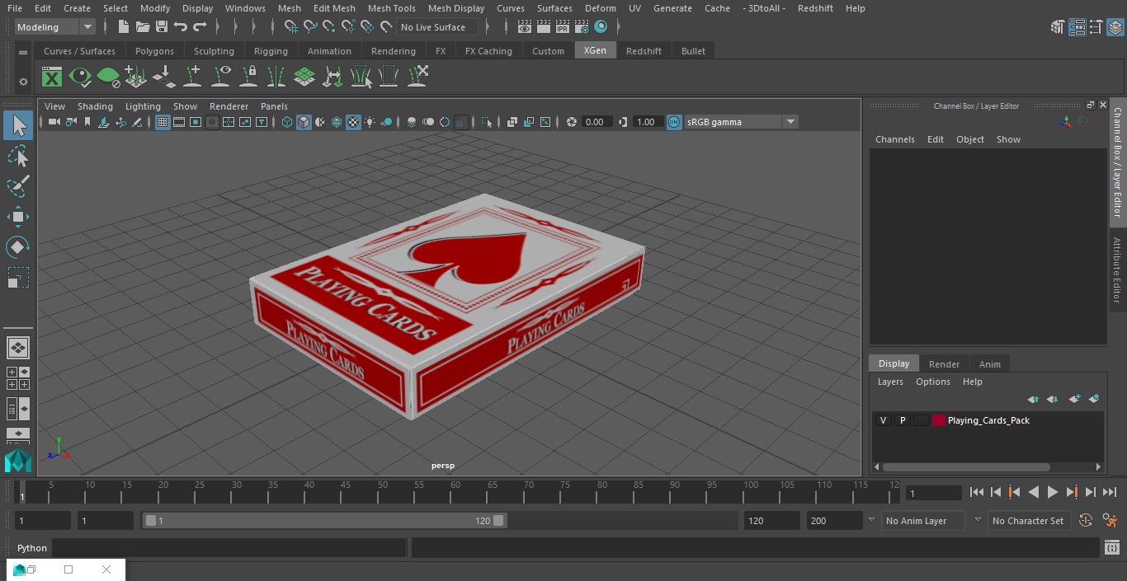Open render settings icon
This screenshot has height=581, width=1127.
pos(582,27)
